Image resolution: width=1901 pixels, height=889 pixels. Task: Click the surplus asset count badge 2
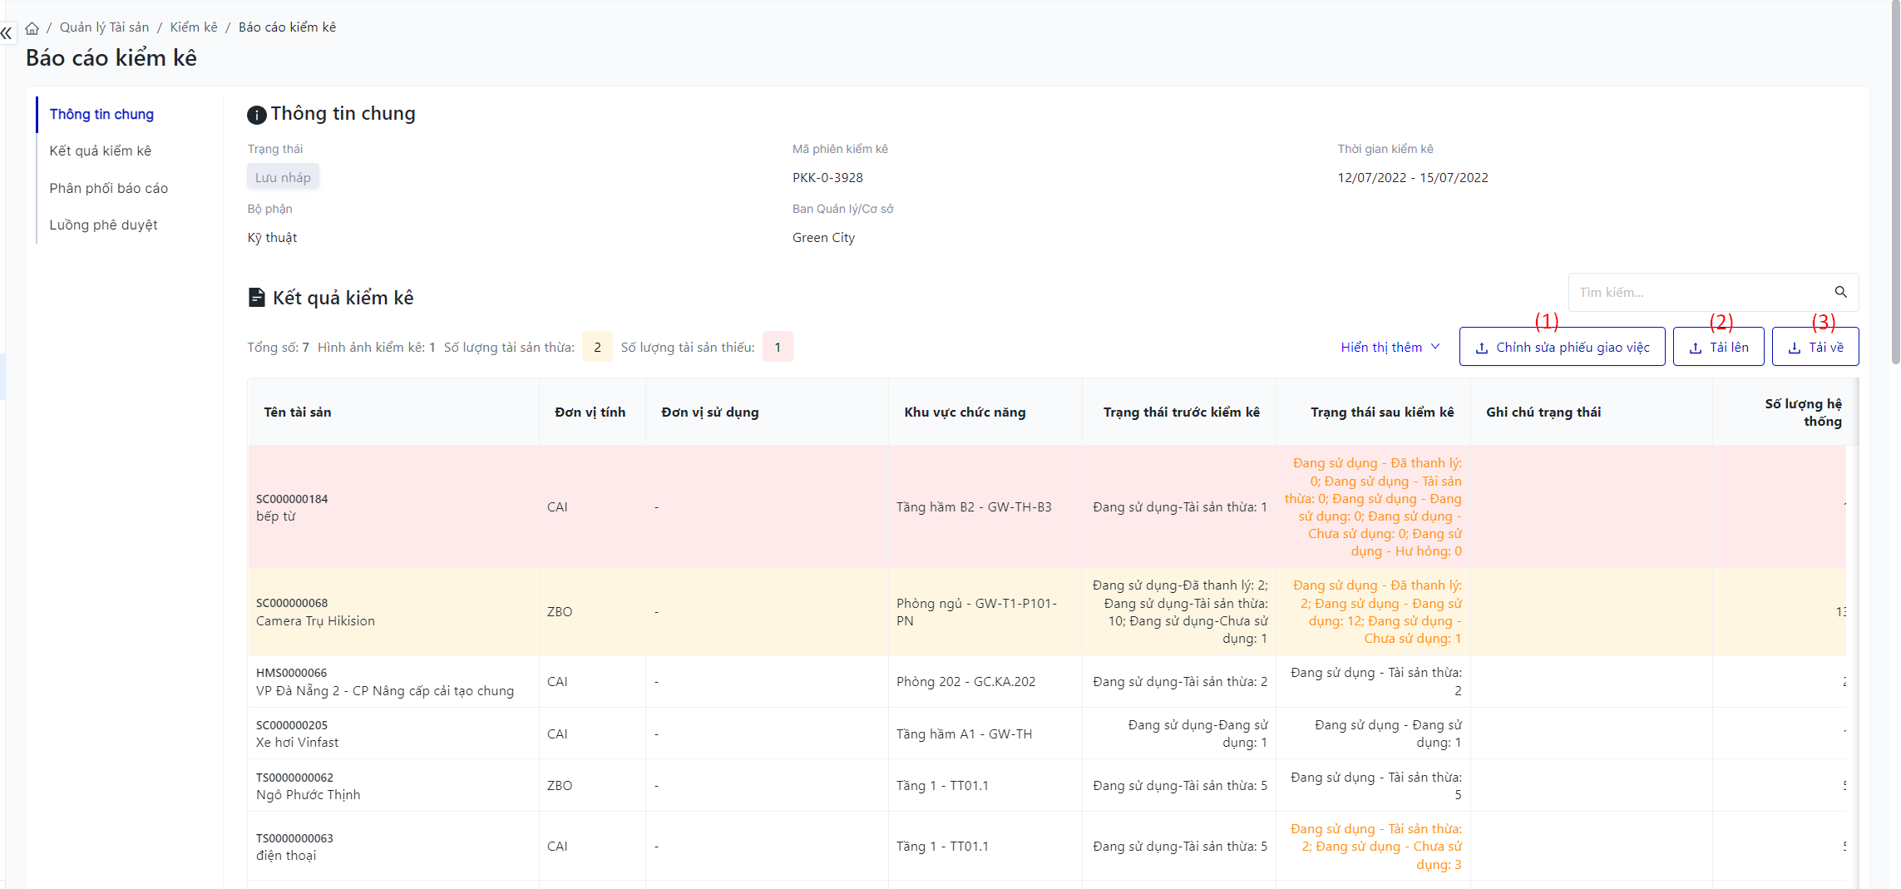coord(597,347)
